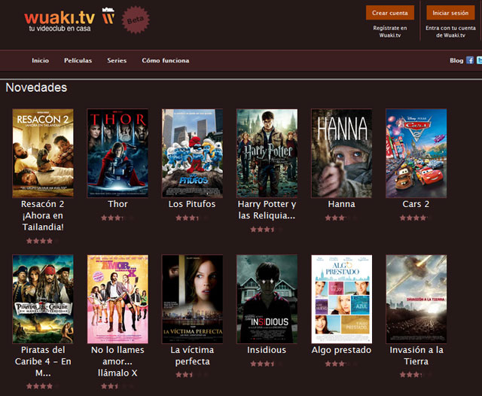Viewport: 482px width, 396px height.
Task: Open the Invasión a la Tierra poster
Action: click(x=416, y=299)
